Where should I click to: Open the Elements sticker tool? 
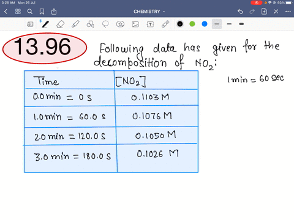coord(120,24)
